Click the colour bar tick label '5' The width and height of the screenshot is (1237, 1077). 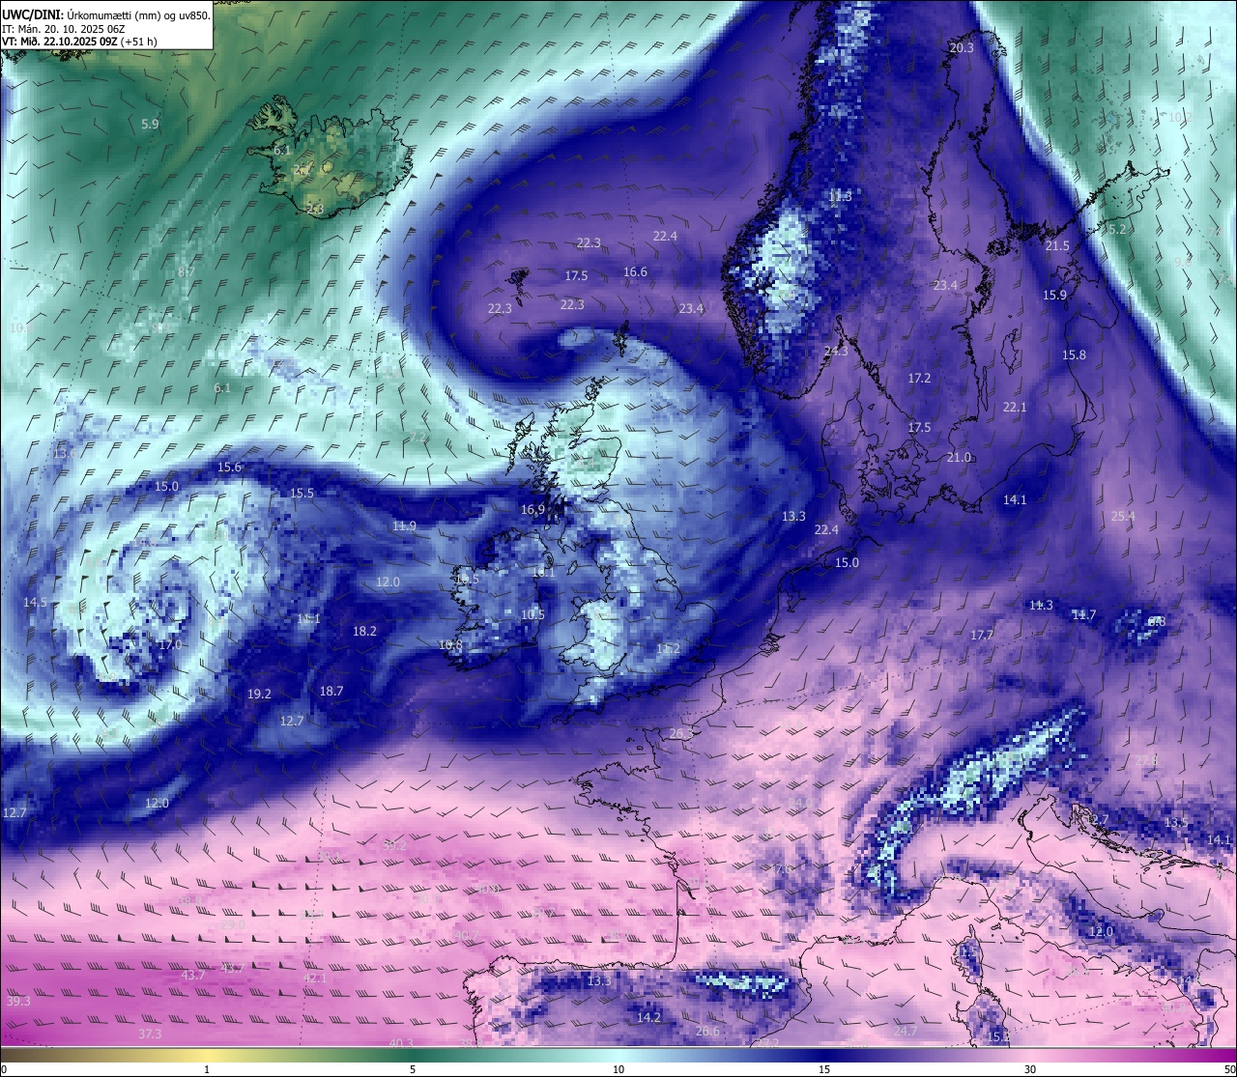pyautogui.click(x=413, y=1069)
